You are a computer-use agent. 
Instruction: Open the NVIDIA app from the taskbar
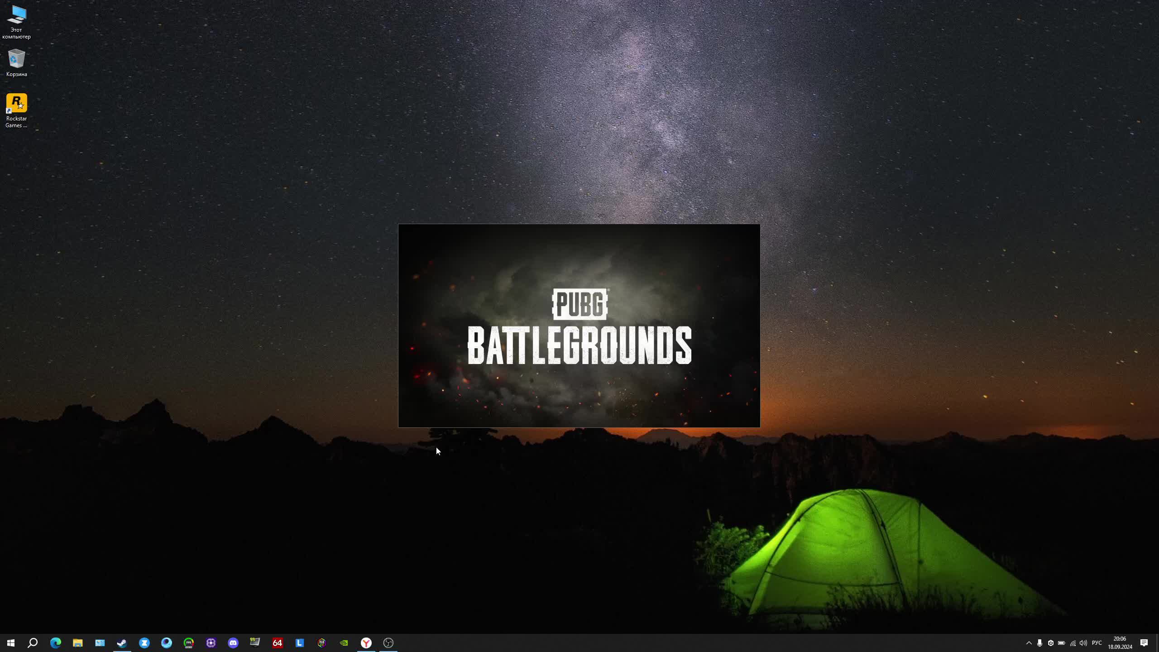343,642
